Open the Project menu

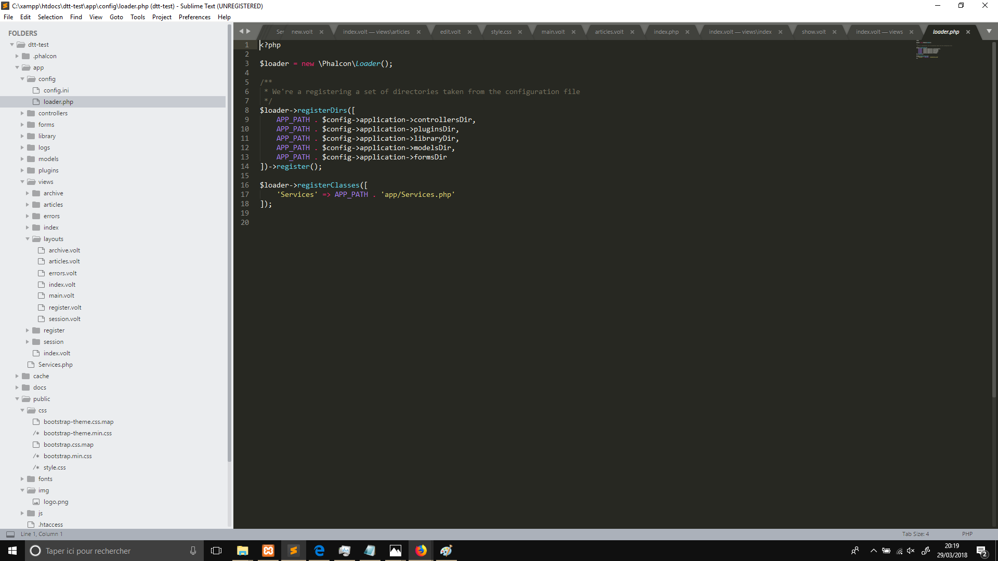tap(162, 17)
